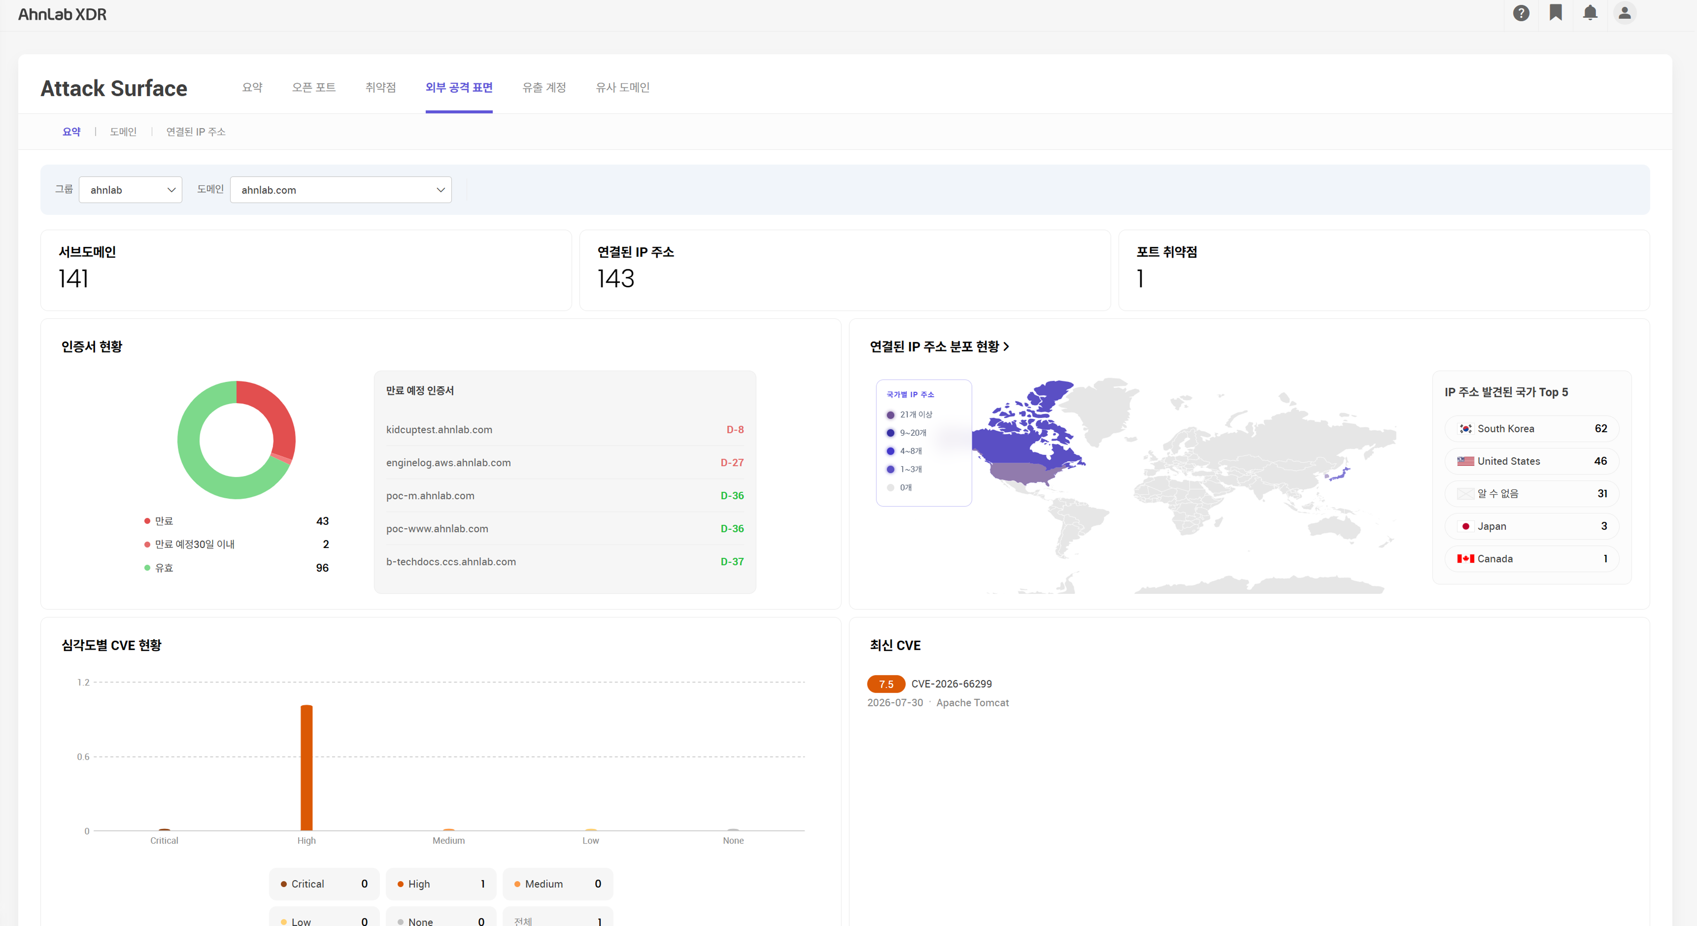Image resolution: width=1697 pixels, height=926 pixels.
Task: Toggle the Critical CVE legend chip
Action: coord(324,884)
